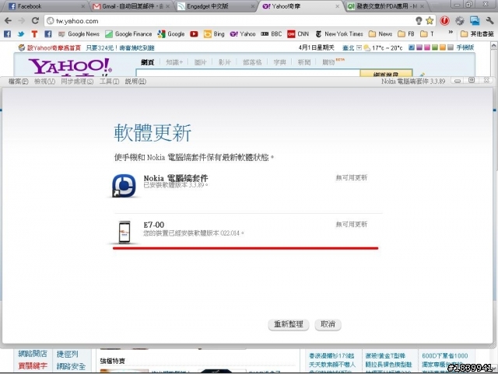Open the T bookmarks folder
The height and width of the screenshot is (374, 498).
[427, 34]
